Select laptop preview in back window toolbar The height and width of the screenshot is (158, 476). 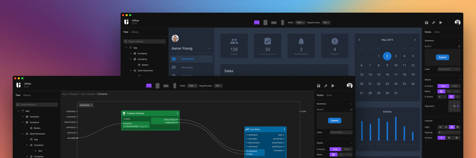(x=257, y=22)
